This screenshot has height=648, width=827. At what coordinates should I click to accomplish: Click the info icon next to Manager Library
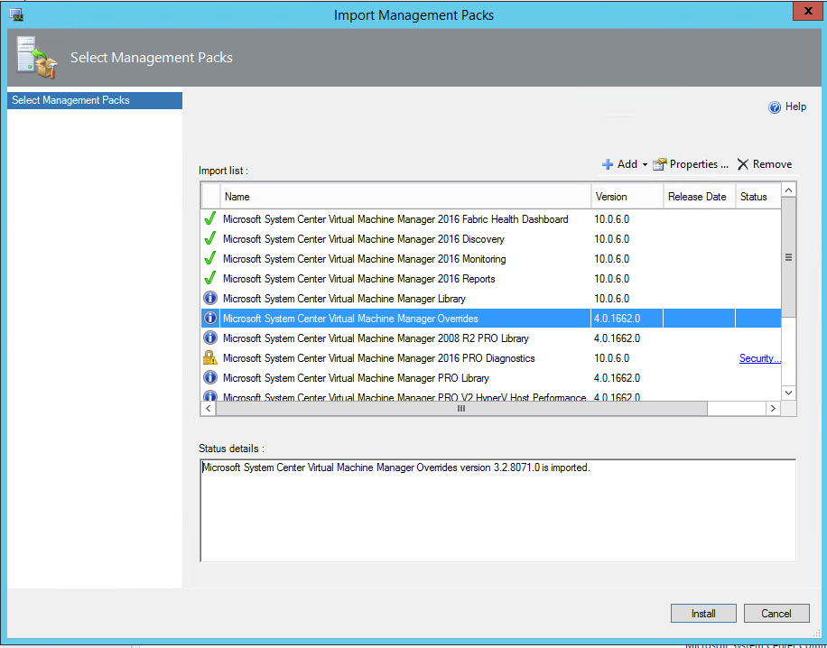210,299
